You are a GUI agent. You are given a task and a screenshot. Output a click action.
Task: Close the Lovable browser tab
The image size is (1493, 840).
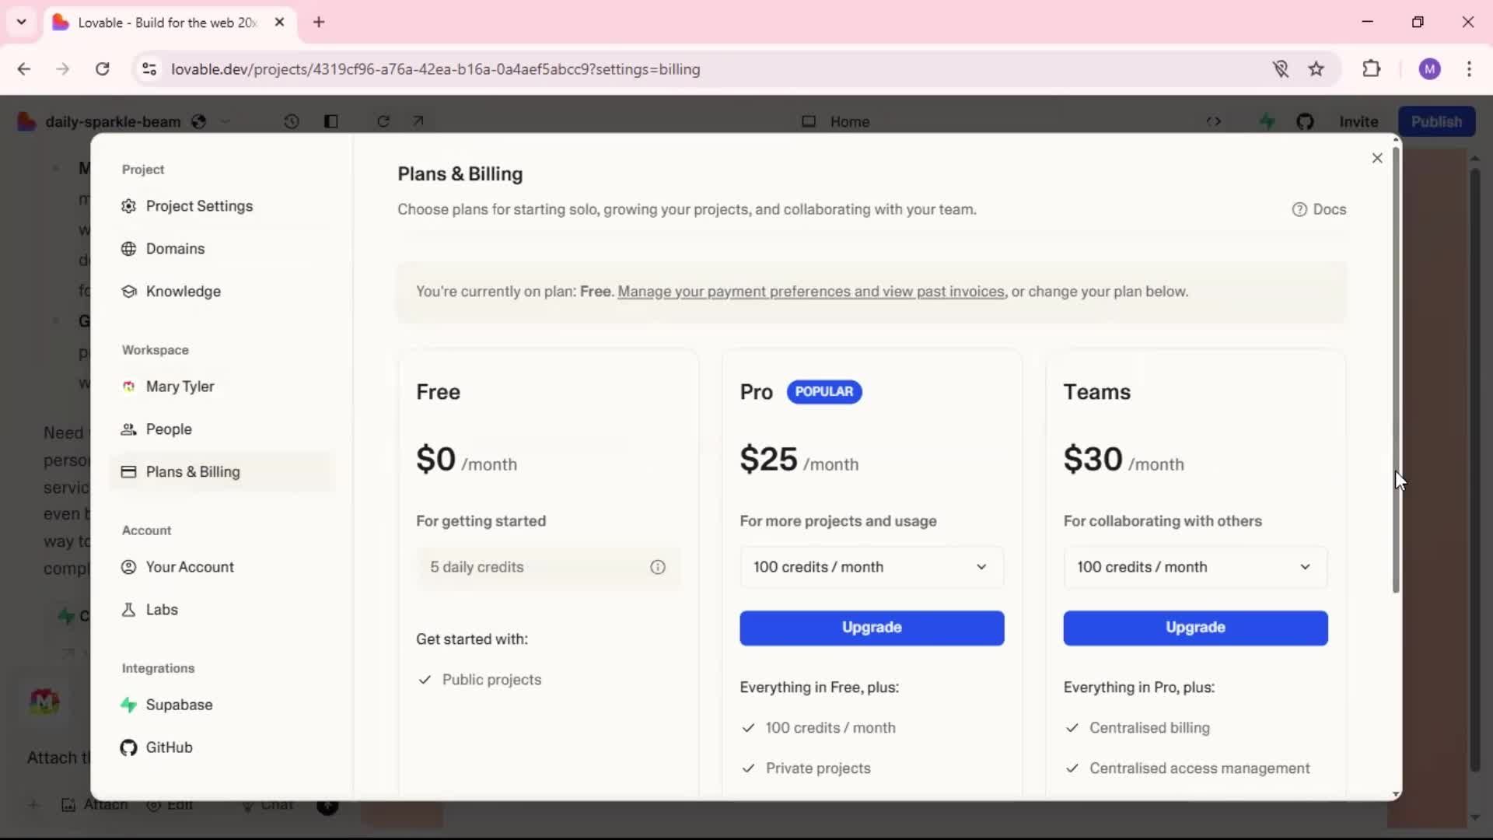click(279, 22)
